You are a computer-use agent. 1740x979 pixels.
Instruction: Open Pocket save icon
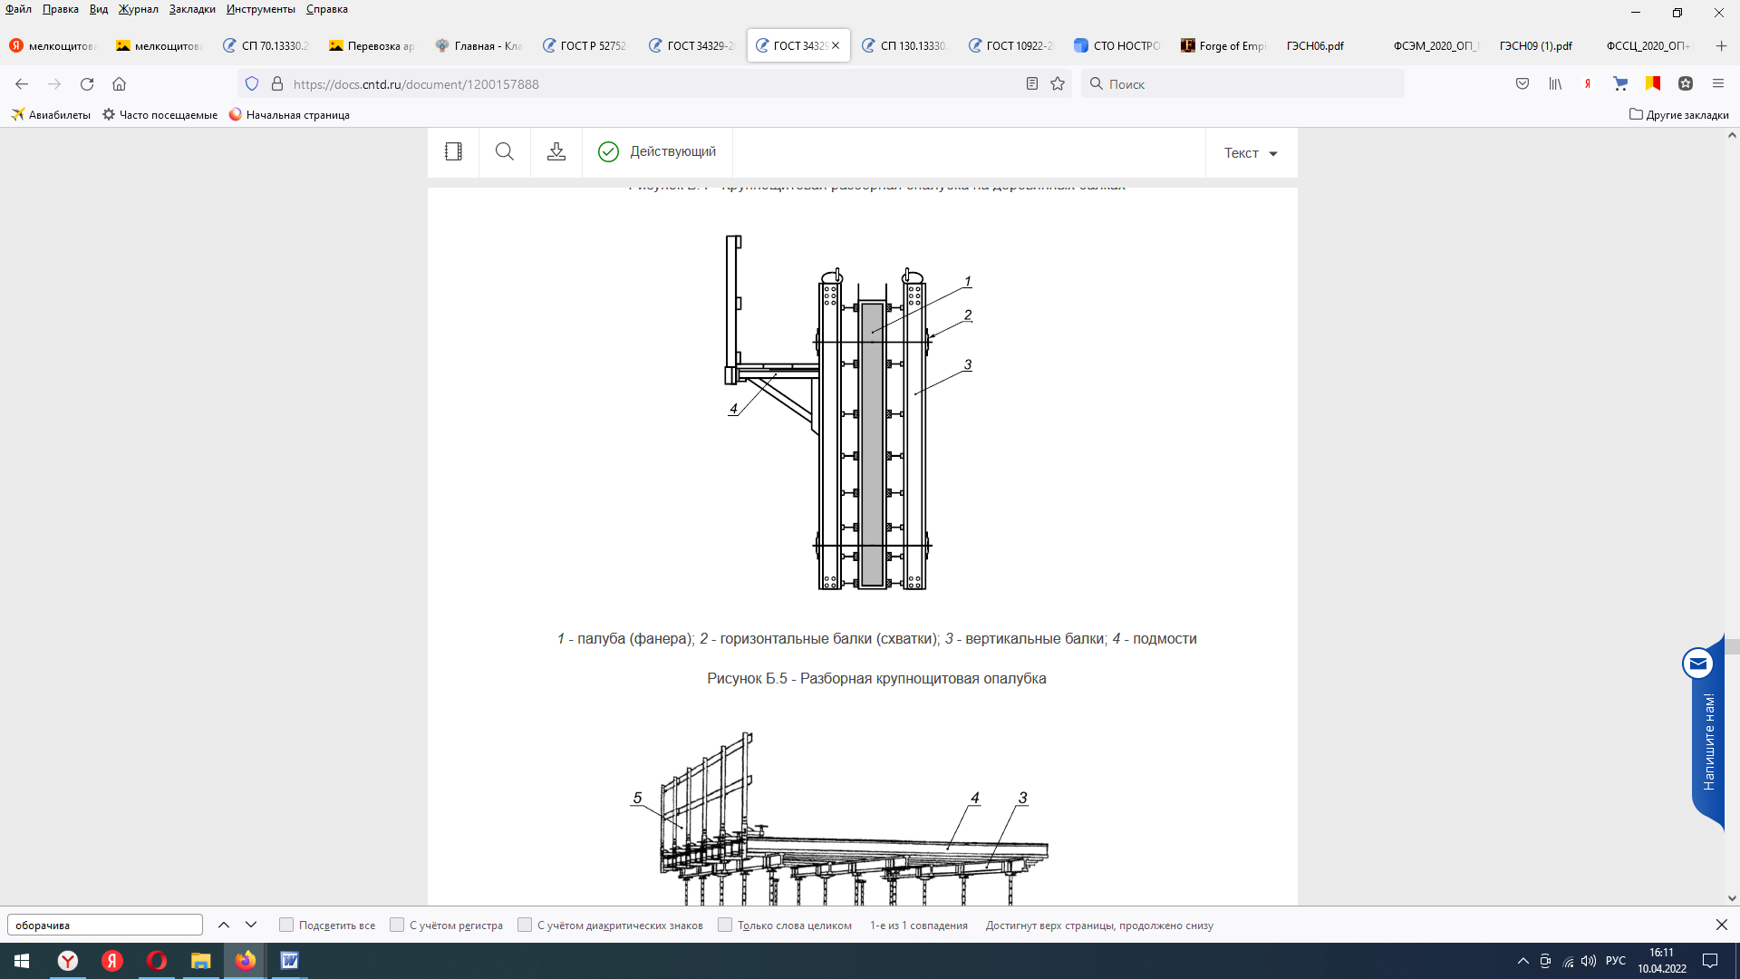point(1522,83)
